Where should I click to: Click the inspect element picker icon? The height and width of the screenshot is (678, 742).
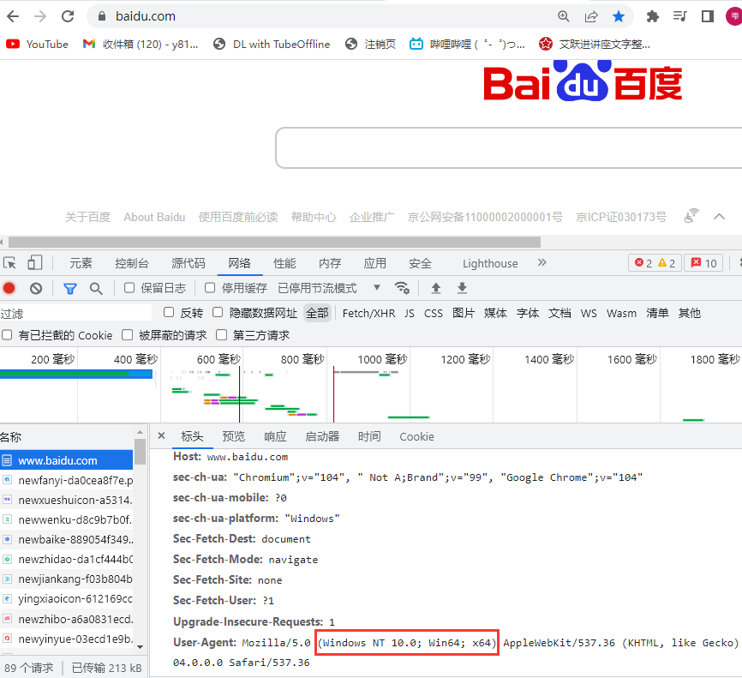click(9, 263)
